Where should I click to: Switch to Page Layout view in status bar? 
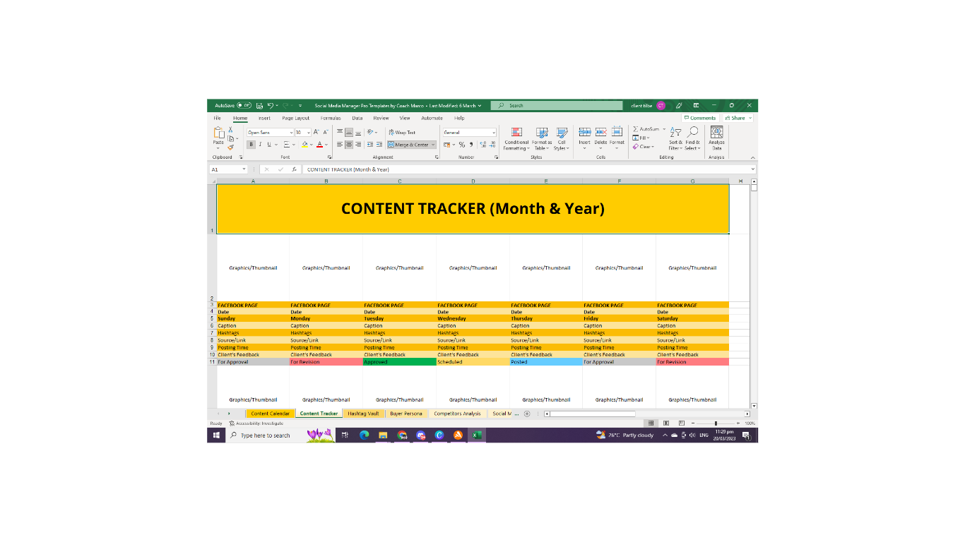[666, 423]
